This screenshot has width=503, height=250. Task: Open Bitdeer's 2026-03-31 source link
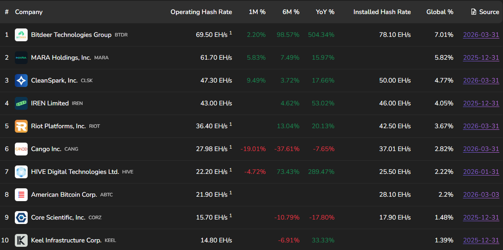point(481,35)
